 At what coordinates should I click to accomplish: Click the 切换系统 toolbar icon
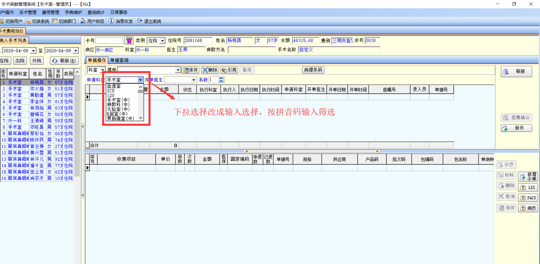[x=37, y=21]
